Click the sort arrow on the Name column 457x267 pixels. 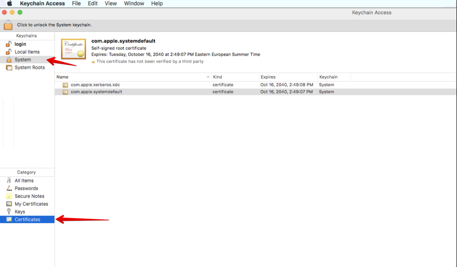coord(208,77)
